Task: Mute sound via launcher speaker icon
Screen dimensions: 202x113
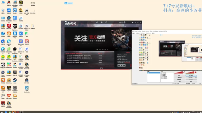Action: (x=133, y=22)
